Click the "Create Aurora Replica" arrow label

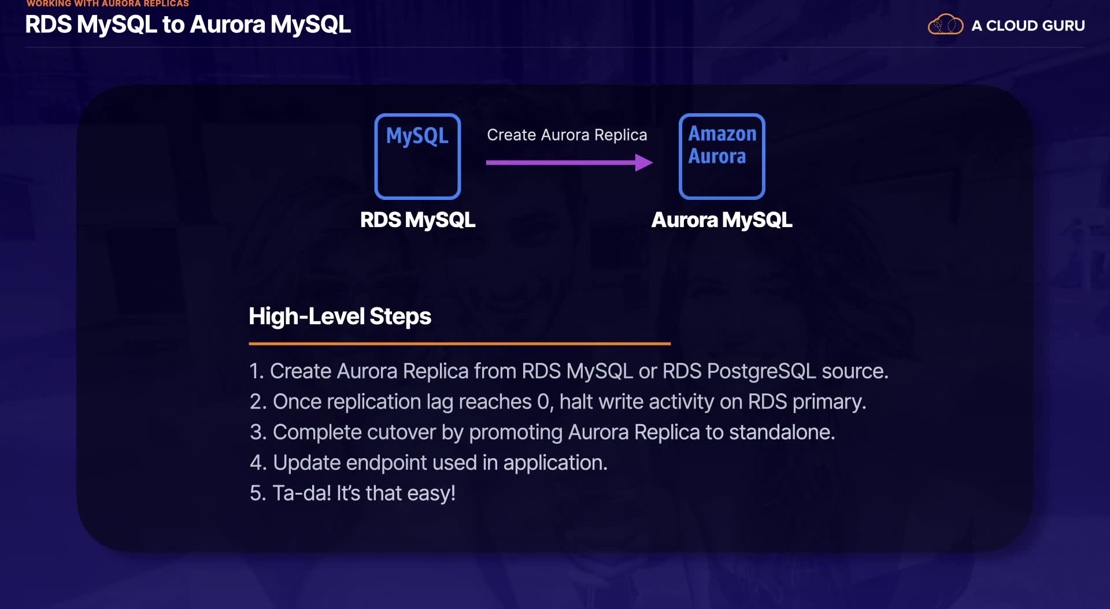coord(567,135)
